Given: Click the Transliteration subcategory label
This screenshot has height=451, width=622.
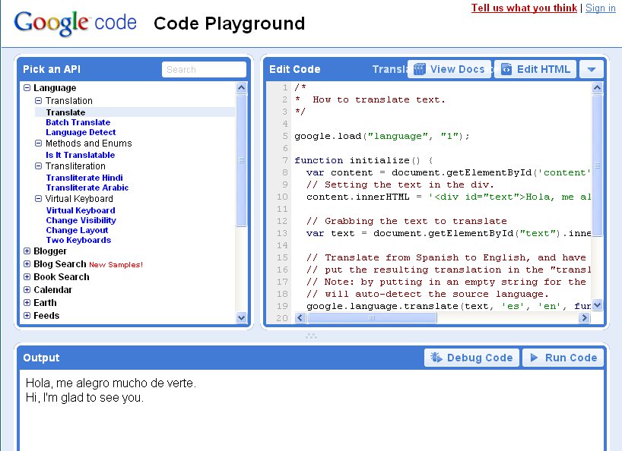Looking at the screenshot, I should click(75, 166).
